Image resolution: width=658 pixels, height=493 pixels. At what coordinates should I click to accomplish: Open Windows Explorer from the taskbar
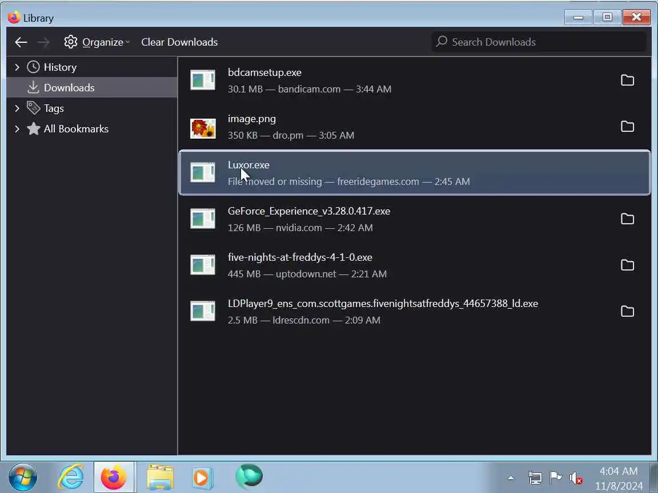(160, 477)
